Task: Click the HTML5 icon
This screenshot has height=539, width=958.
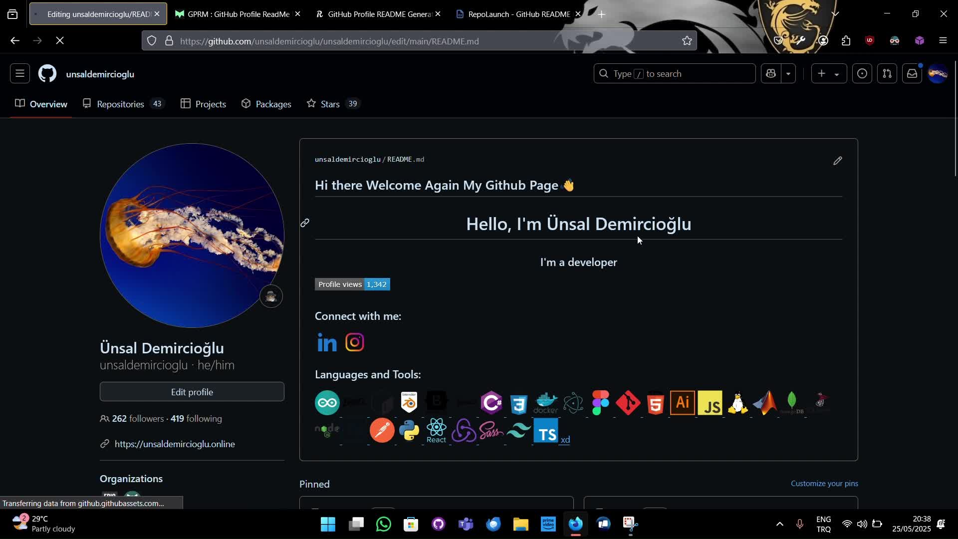Action: pyautogui.click(x=656, y=404)
